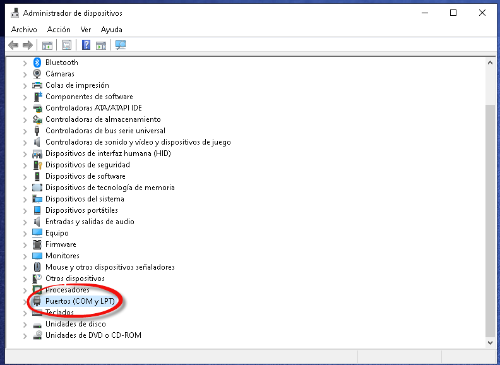Click the scrollbar up arrow
The width and height of the screenshot is (500, 365).
tap(490, 63)
